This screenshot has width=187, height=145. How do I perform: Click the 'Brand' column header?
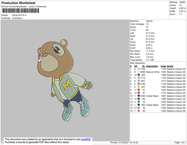click(170, 66)
